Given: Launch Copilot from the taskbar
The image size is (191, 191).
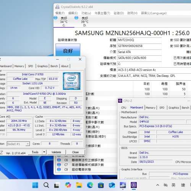Looking at the screenshot, I should click(x=68, y=185).
